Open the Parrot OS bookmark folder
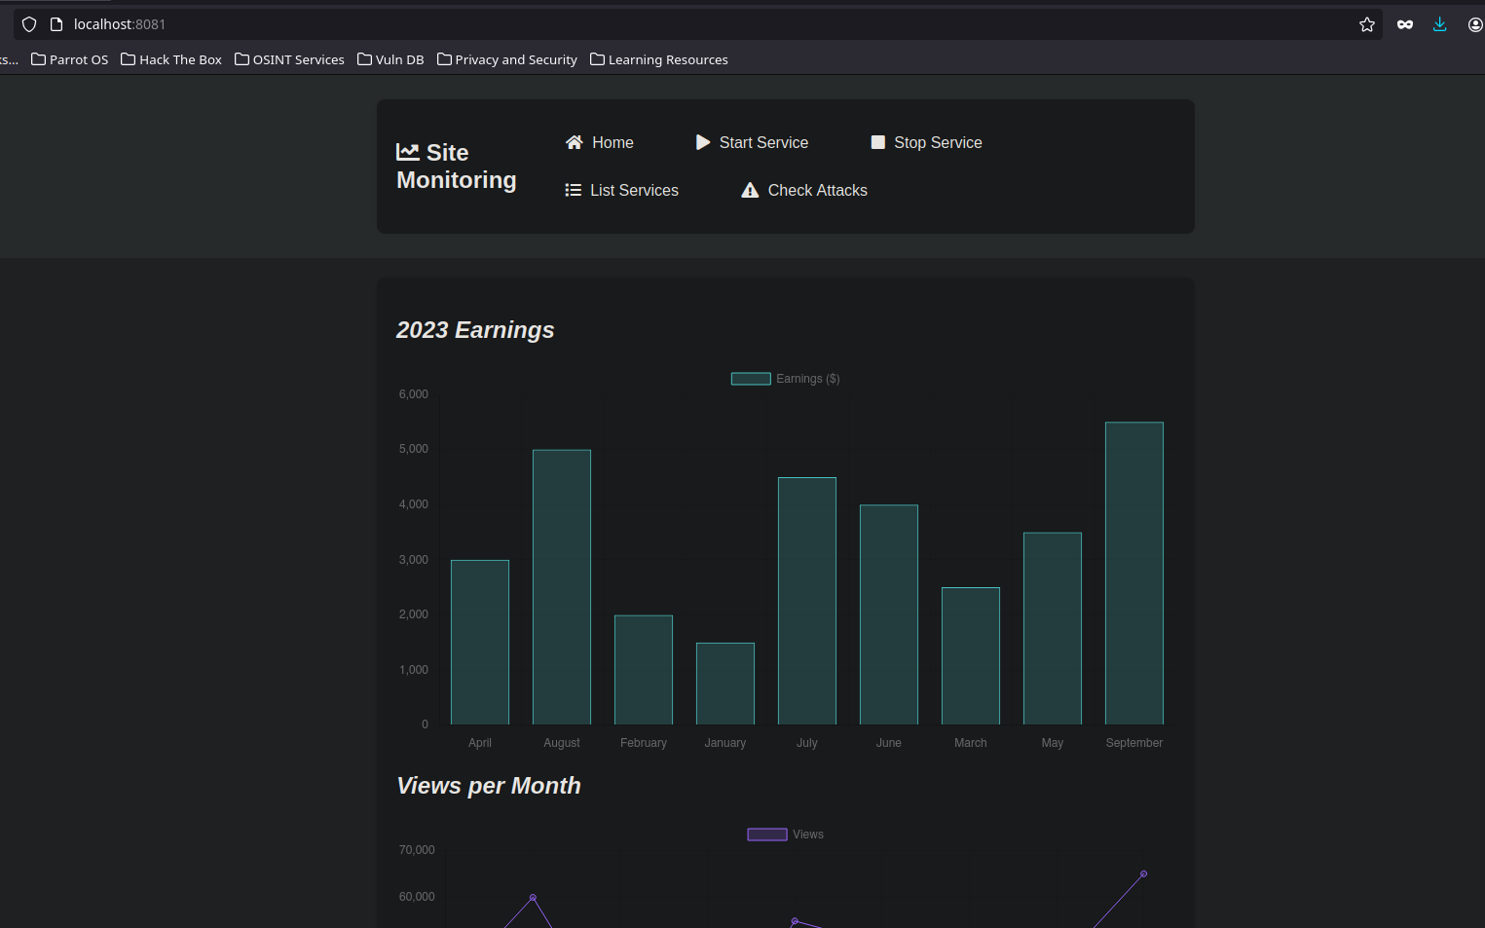This screenshot has width=1485, height=928. point(70,59)
